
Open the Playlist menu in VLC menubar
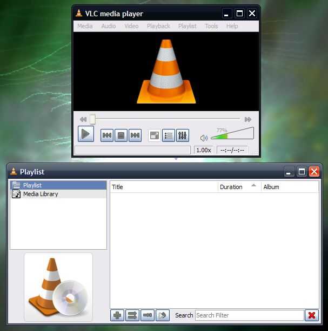coord(187,26)
